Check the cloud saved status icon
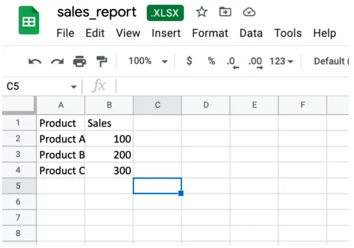Image resolution: width=354 pixels, height=248 pixels. tap(249, 12)
